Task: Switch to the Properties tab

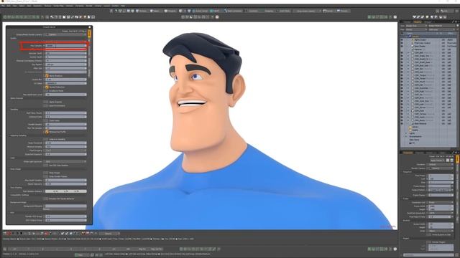Action: click(408, 153)
